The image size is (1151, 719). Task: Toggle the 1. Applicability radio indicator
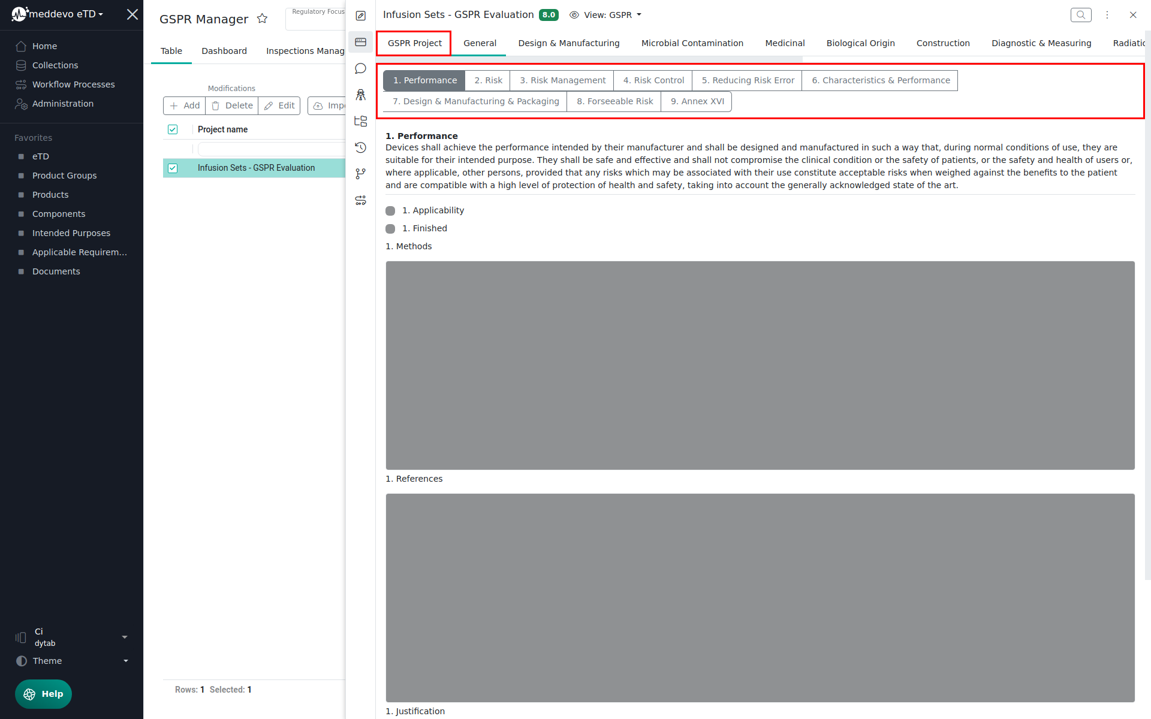pyautogui.click(x=390, y=211)
